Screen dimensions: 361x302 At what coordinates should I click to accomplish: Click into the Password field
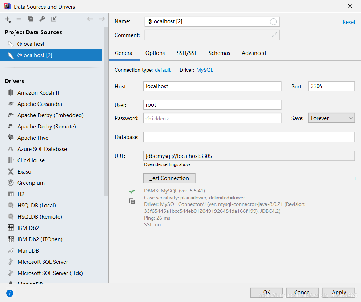[x=212, y=118]
